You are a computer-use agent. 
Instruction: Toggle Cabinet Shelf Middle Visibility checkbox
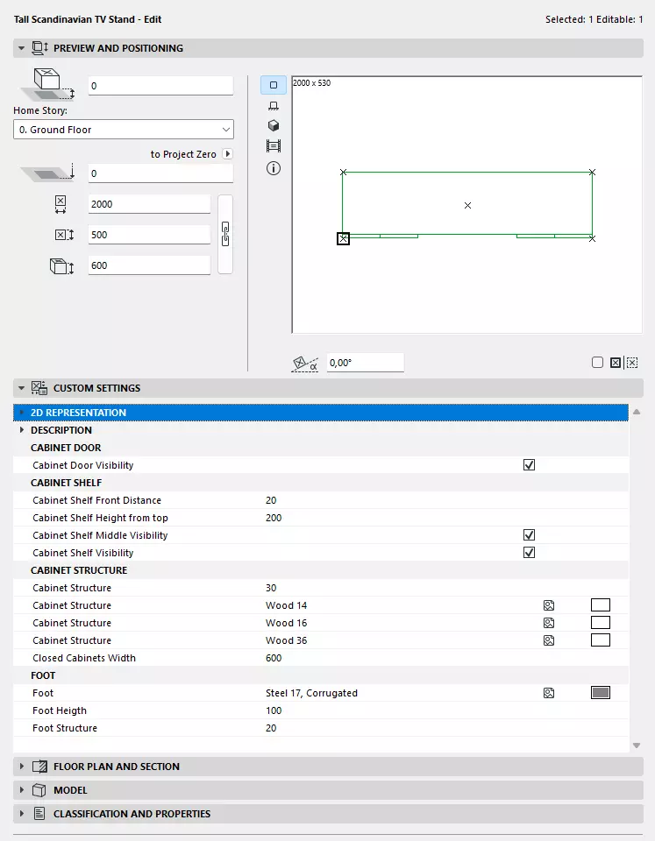[529, 535]
